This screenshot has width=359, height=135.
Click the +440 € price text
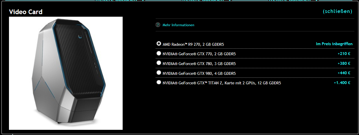tap(344, 73)
